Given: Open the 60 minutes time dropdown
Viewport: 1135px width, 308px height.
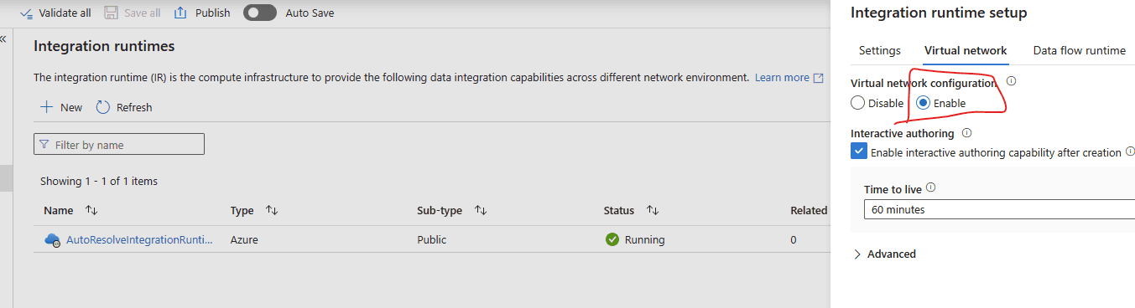Looking at the screenshot, I should pos(999,209).
